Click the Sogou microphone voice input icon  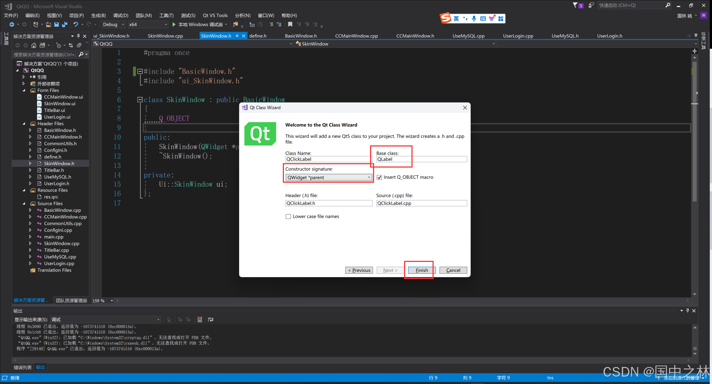tap(474, 18)
